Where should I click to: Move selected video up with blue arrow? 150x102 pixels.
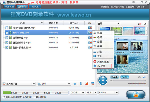[x=75, y=84]
